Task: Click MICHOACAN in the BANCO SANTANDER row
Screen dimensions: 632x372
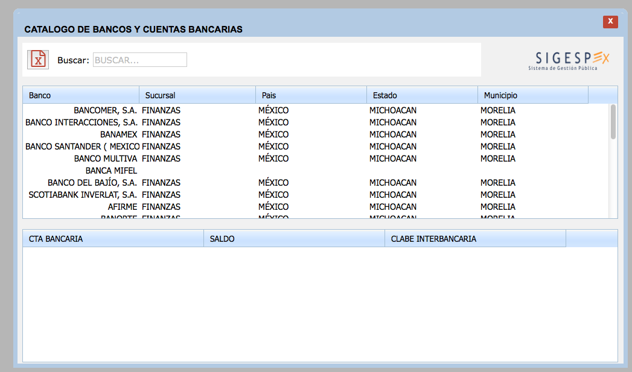Action: [x=393, y=147]
